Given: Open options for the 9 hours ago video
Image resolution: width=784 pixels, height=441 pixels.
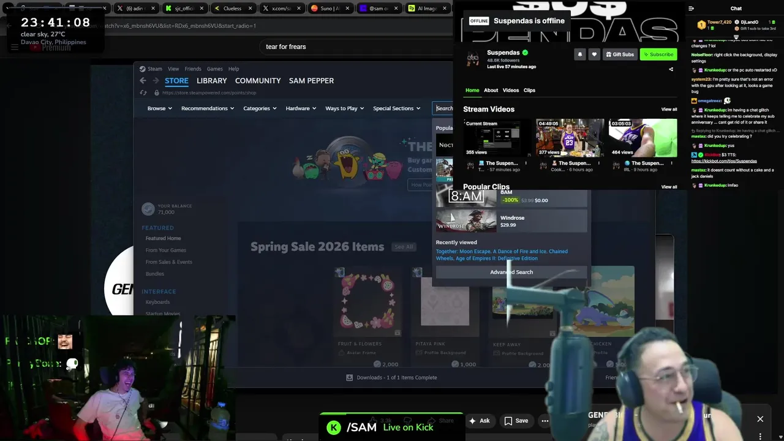Looking at the screenshot, I should (672, 164).
